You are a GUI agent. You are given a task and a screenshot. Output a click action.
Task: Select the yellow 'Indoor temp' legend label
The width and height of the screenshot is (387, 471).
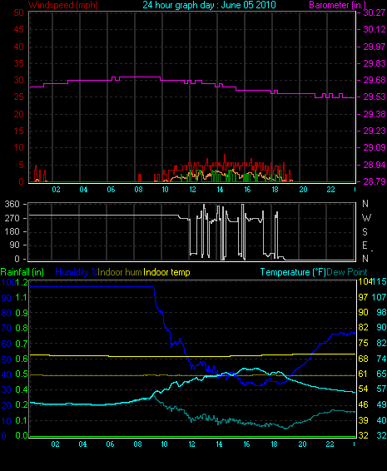(x=166, y=272)
